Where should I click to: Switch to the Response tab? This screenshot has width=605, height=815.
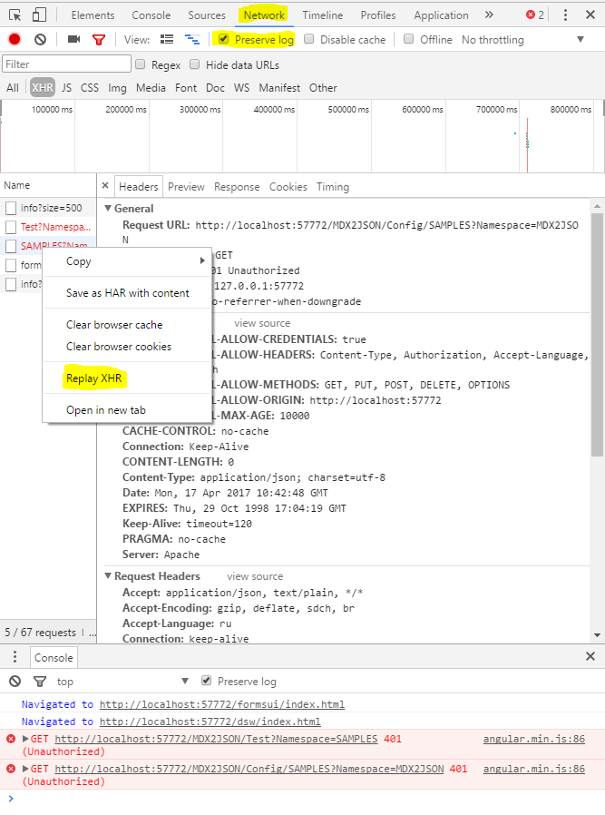(237, 187)
